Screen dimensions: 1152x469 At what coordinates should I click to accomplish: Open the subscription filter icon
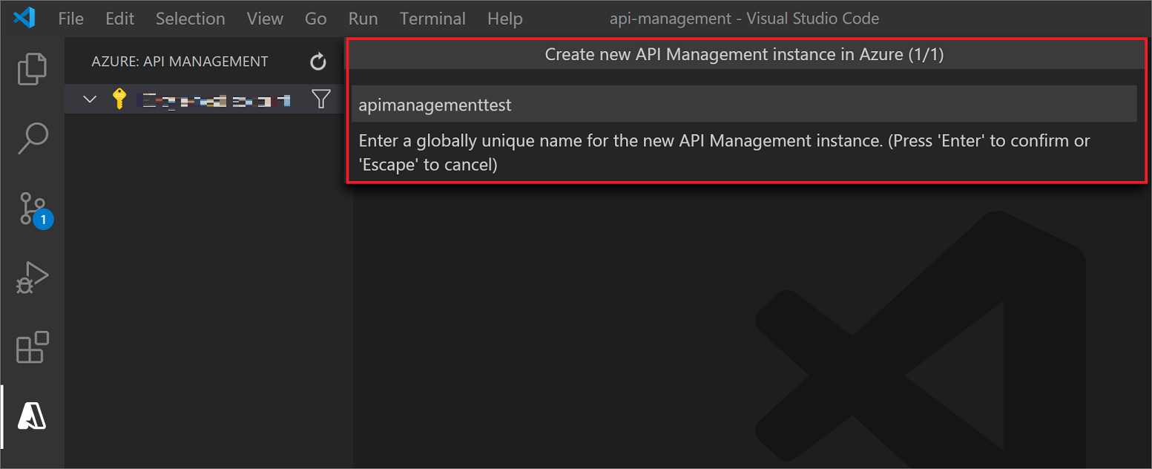tap(320, 98)
